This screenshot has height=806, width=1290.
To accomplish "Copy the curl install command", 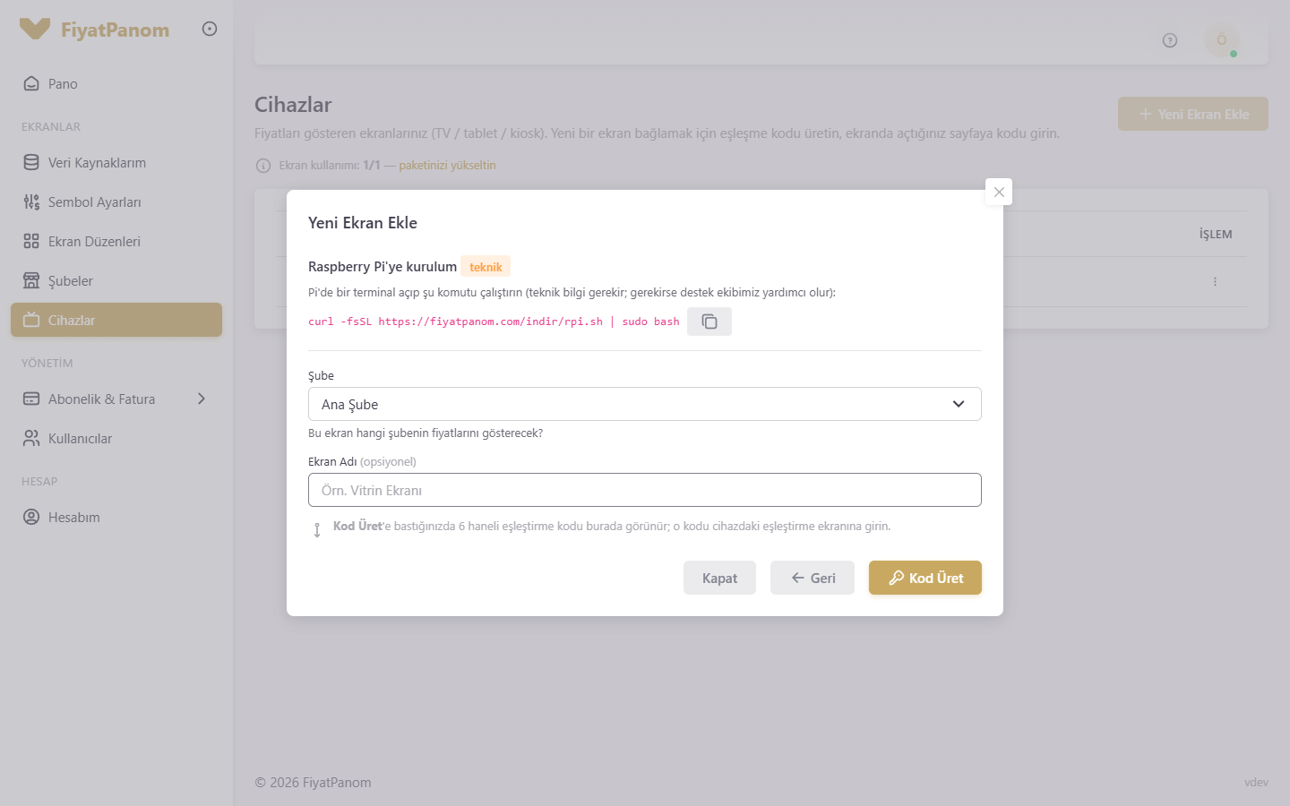I will [709, 322].
